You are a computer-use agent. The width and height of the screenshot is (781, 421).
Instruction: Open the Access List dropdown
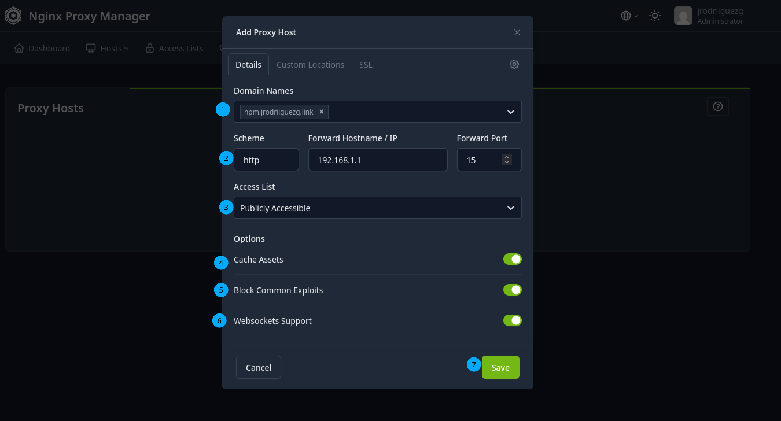378,208
